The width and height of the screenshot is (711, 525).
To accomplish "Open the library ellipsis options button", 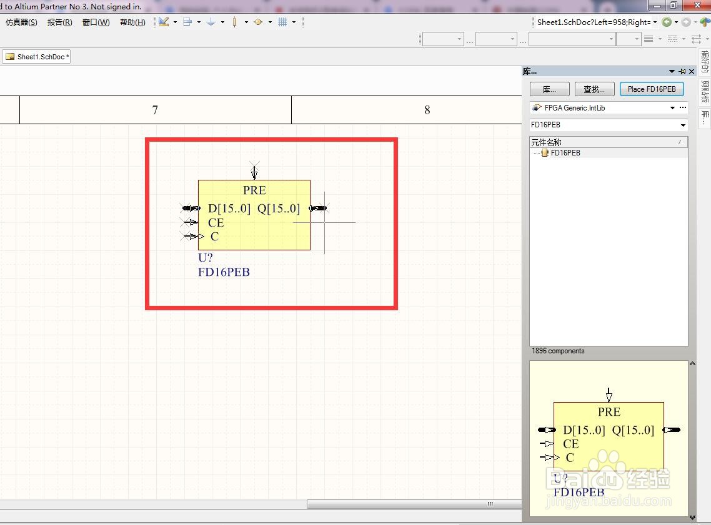I will pos(683,107).
